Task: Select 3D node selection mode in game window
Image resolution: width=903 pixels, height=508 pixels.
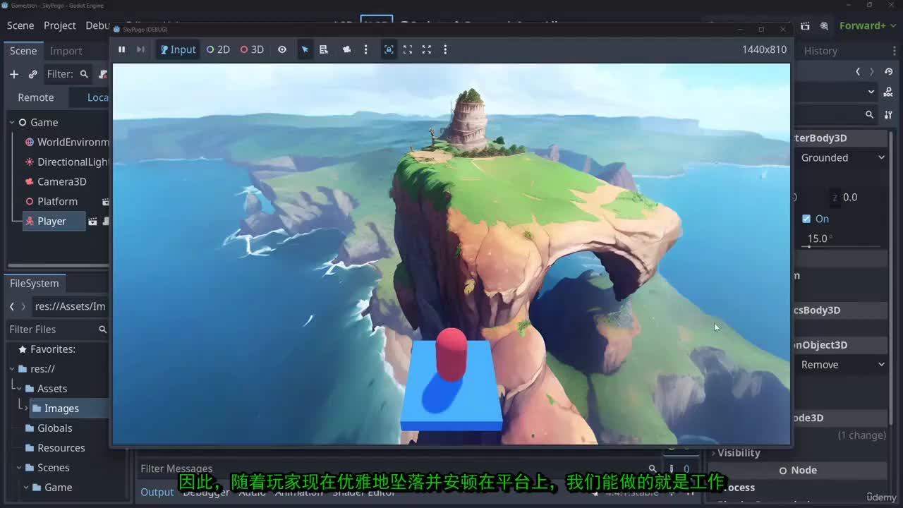Action: 252,49
